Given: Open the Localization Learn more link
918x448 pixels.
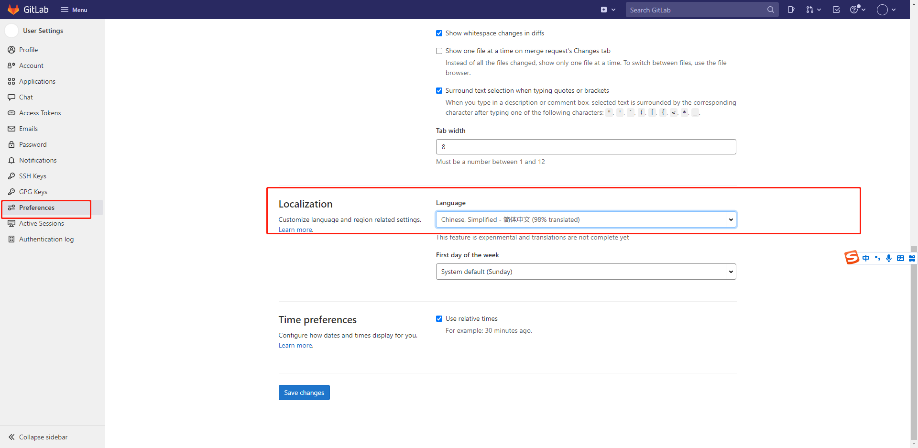Looking at the screenshot, I should (x=295, y=229).
